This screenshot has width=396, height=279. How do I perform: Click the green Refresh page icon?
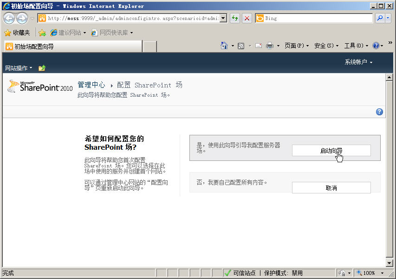(x=235, y=18)
